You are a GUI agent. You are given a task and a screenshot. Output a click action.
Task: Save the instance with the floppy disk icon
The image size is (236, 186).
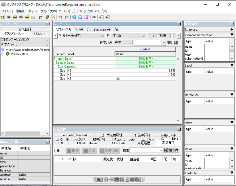click(41, 17)
